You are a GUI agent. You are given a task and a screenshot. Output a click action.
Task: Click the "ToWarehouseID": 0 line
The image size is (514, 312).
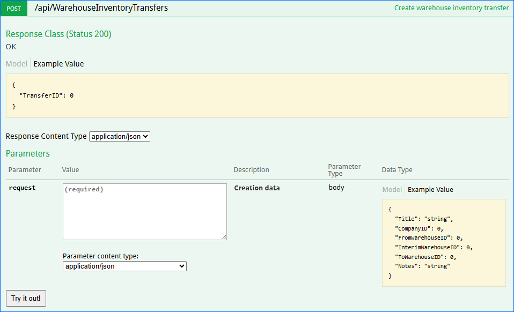coord(425,257)
